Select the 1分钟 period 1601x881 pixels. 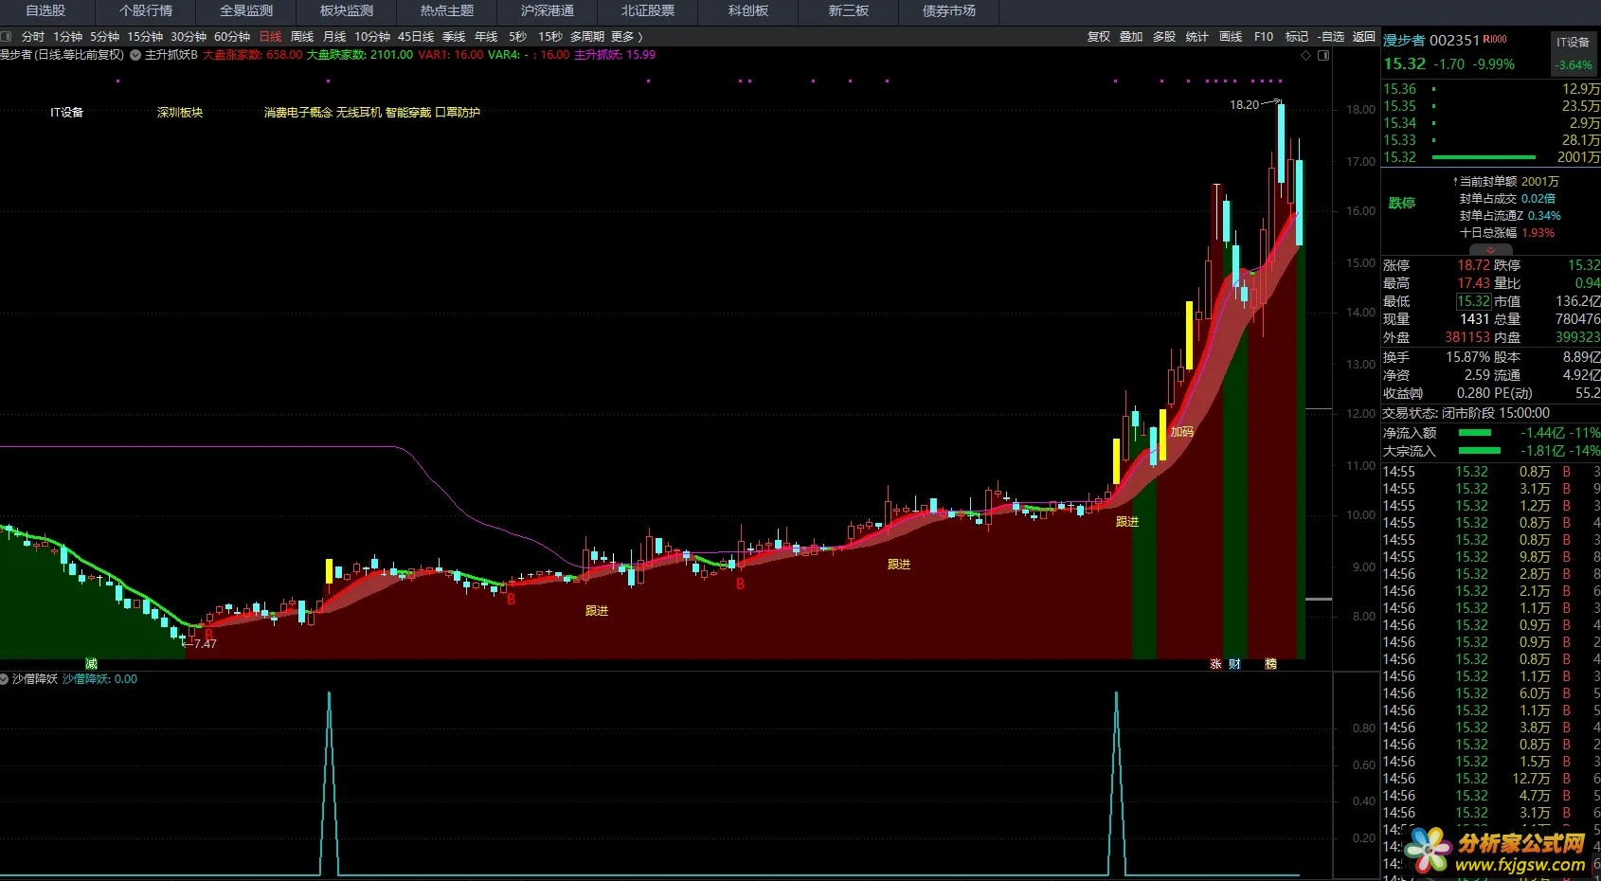pyautogui.click(x=68, y=37)
